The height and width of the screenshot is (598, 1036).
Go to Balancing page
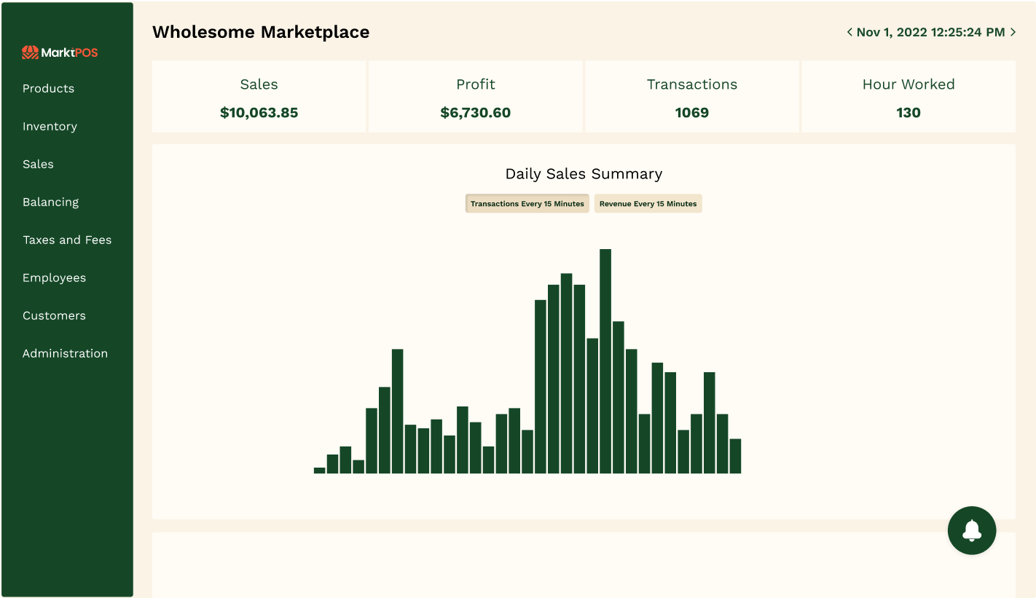click(x=50, y=202)
